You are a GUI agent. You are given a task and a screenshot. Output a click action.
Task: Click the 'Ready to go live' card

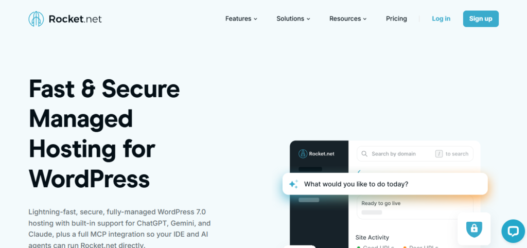click(x=415, y=207)
